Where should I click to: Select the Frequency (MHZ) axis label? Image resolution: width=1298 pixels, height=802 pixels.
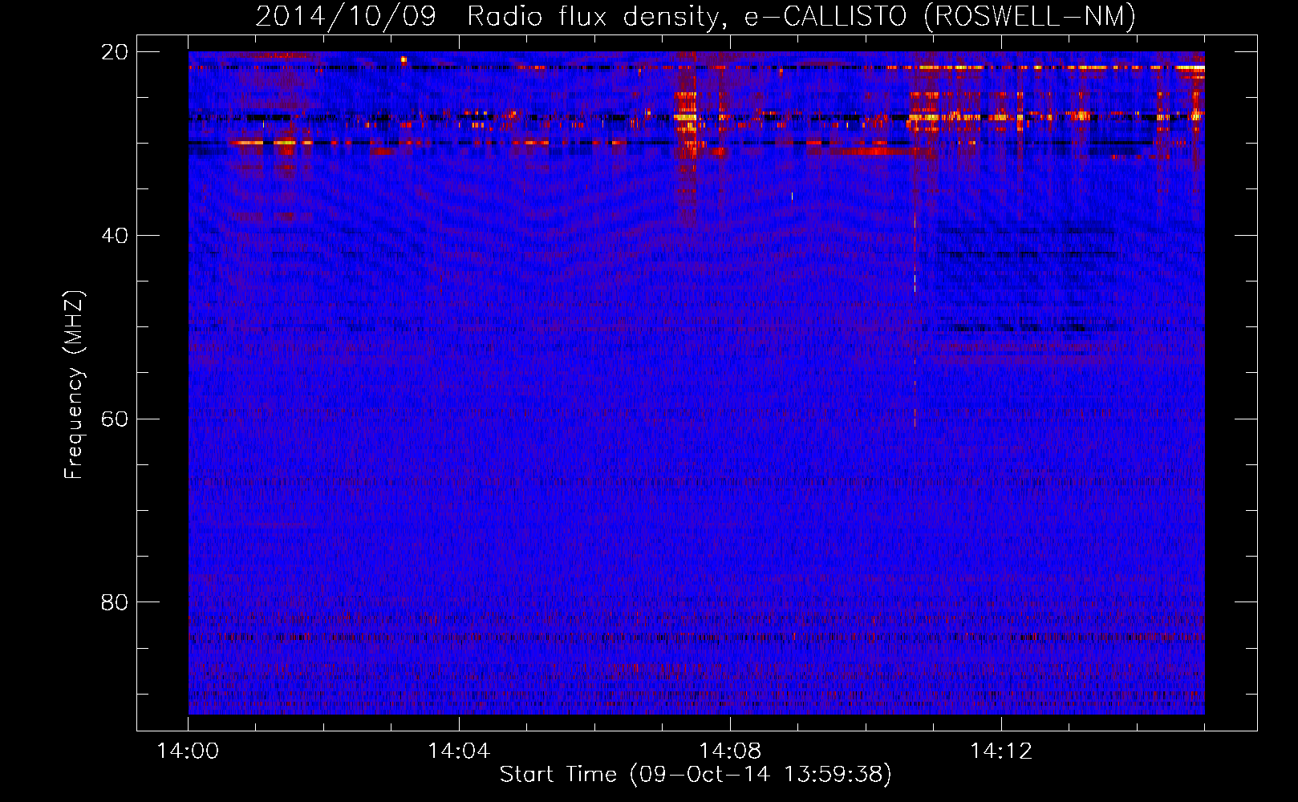coord(74,385)
